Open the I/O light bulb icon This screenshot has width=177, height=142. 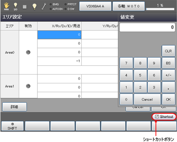click(15, 6)
